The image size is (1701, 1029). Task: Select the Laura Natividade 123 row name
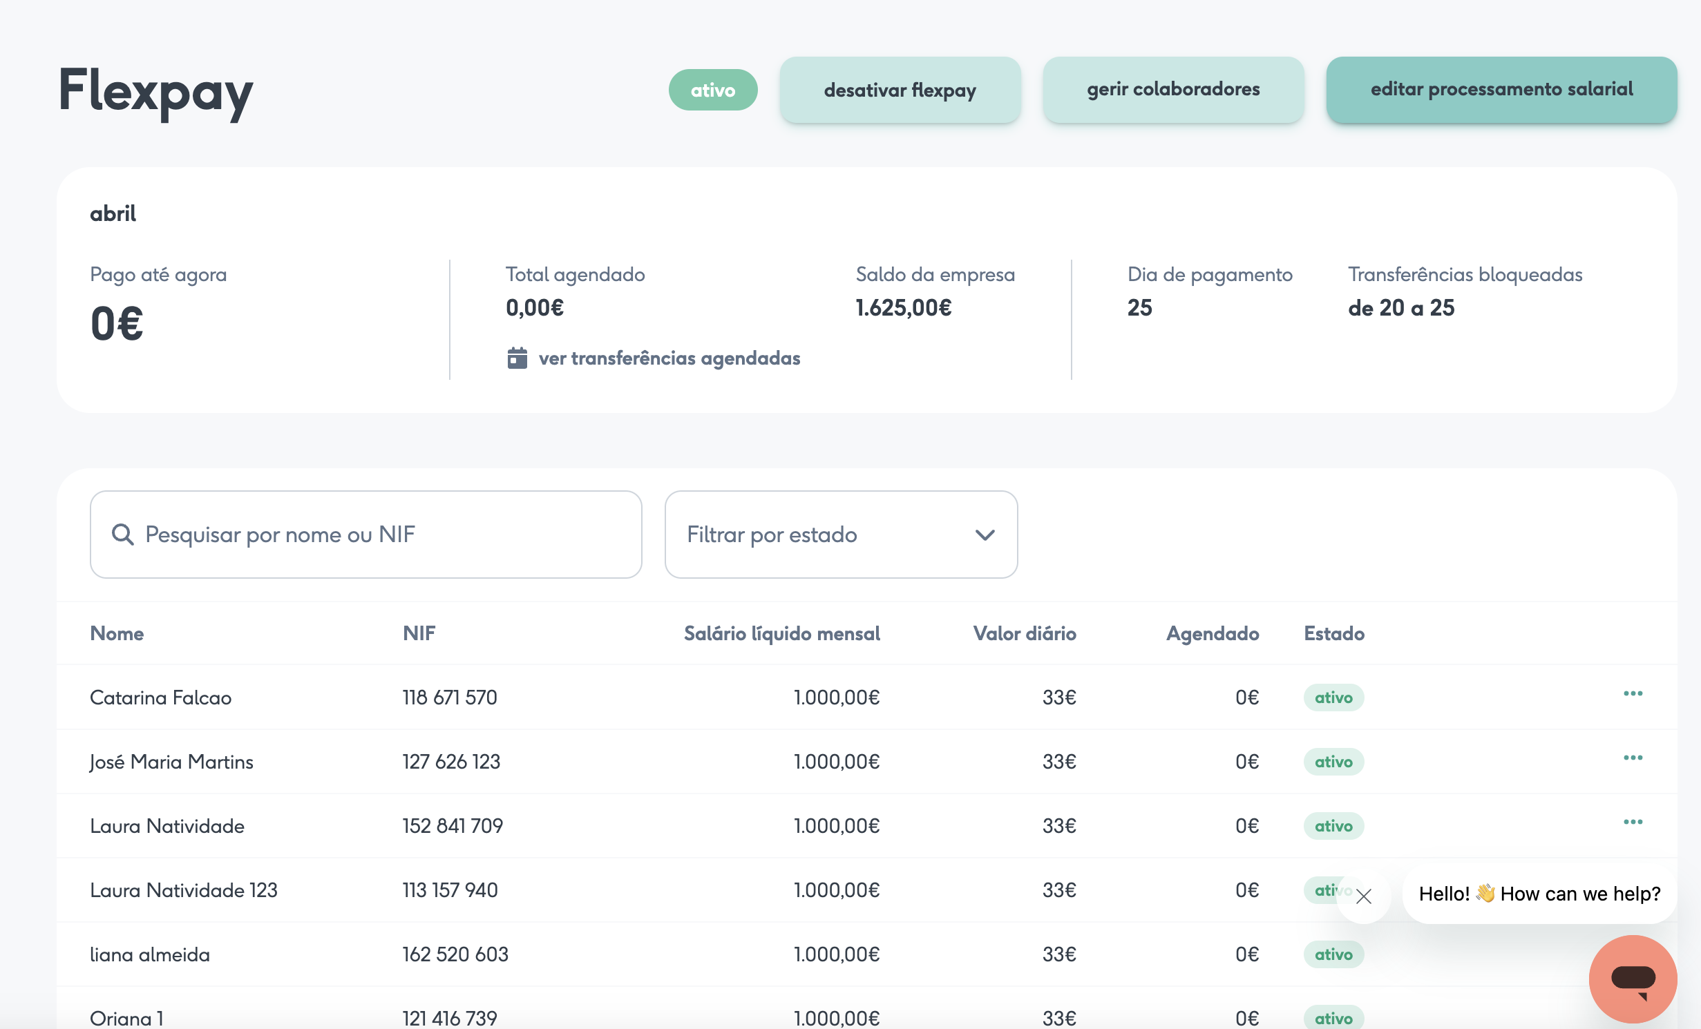[183, 890]
